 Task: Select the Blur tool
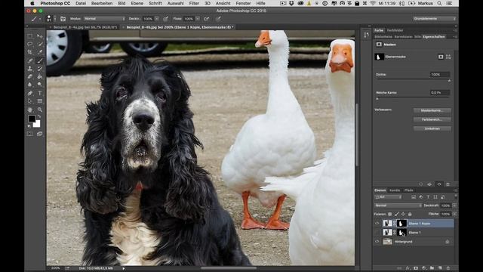point(30,84)
